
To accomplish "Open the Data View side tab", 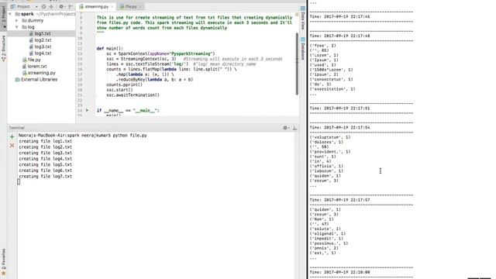I will coord(303,19).
